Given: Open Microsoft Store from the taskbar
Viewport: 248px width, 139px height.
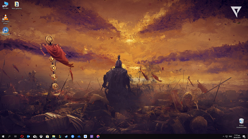Looking at the screenshot, I should tap(47, 137).
